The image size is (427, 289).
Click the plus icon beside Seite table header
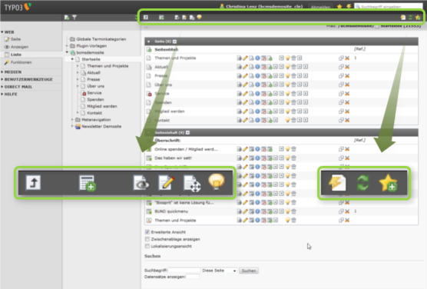coord(174,42)
